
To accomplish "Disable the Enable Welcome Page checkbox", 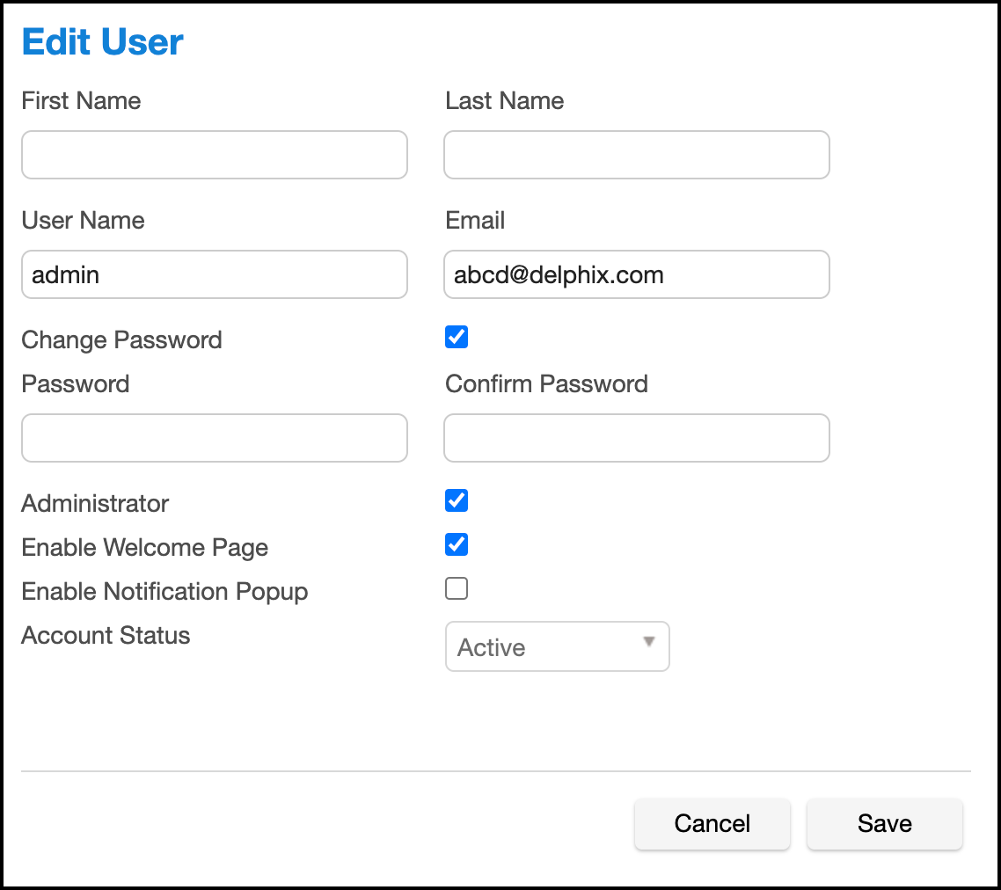I will click(457, 544).
